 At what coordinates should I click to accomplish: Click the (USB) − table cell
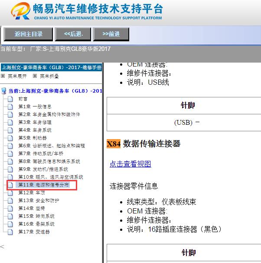coord(184,123)
